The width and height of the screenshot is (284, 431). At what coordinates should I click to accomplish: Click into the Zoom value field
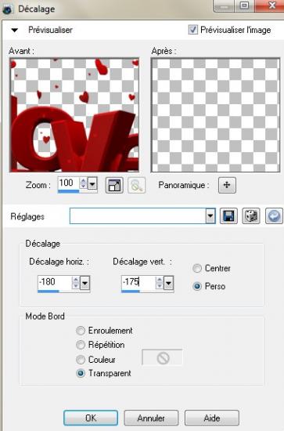coord(68,183)
